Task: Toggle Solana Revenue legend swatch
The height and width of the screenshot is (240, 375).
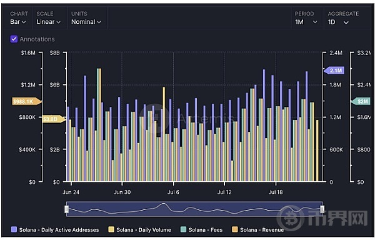Action: click(x=235, y=229)
